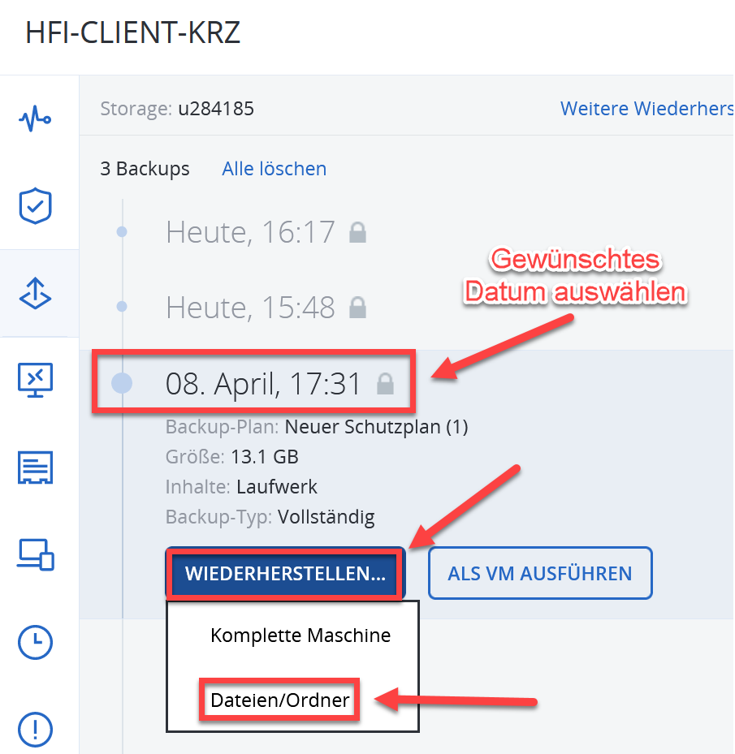Open the WIEDERHERSTELLEN... dropdown button

284,573
